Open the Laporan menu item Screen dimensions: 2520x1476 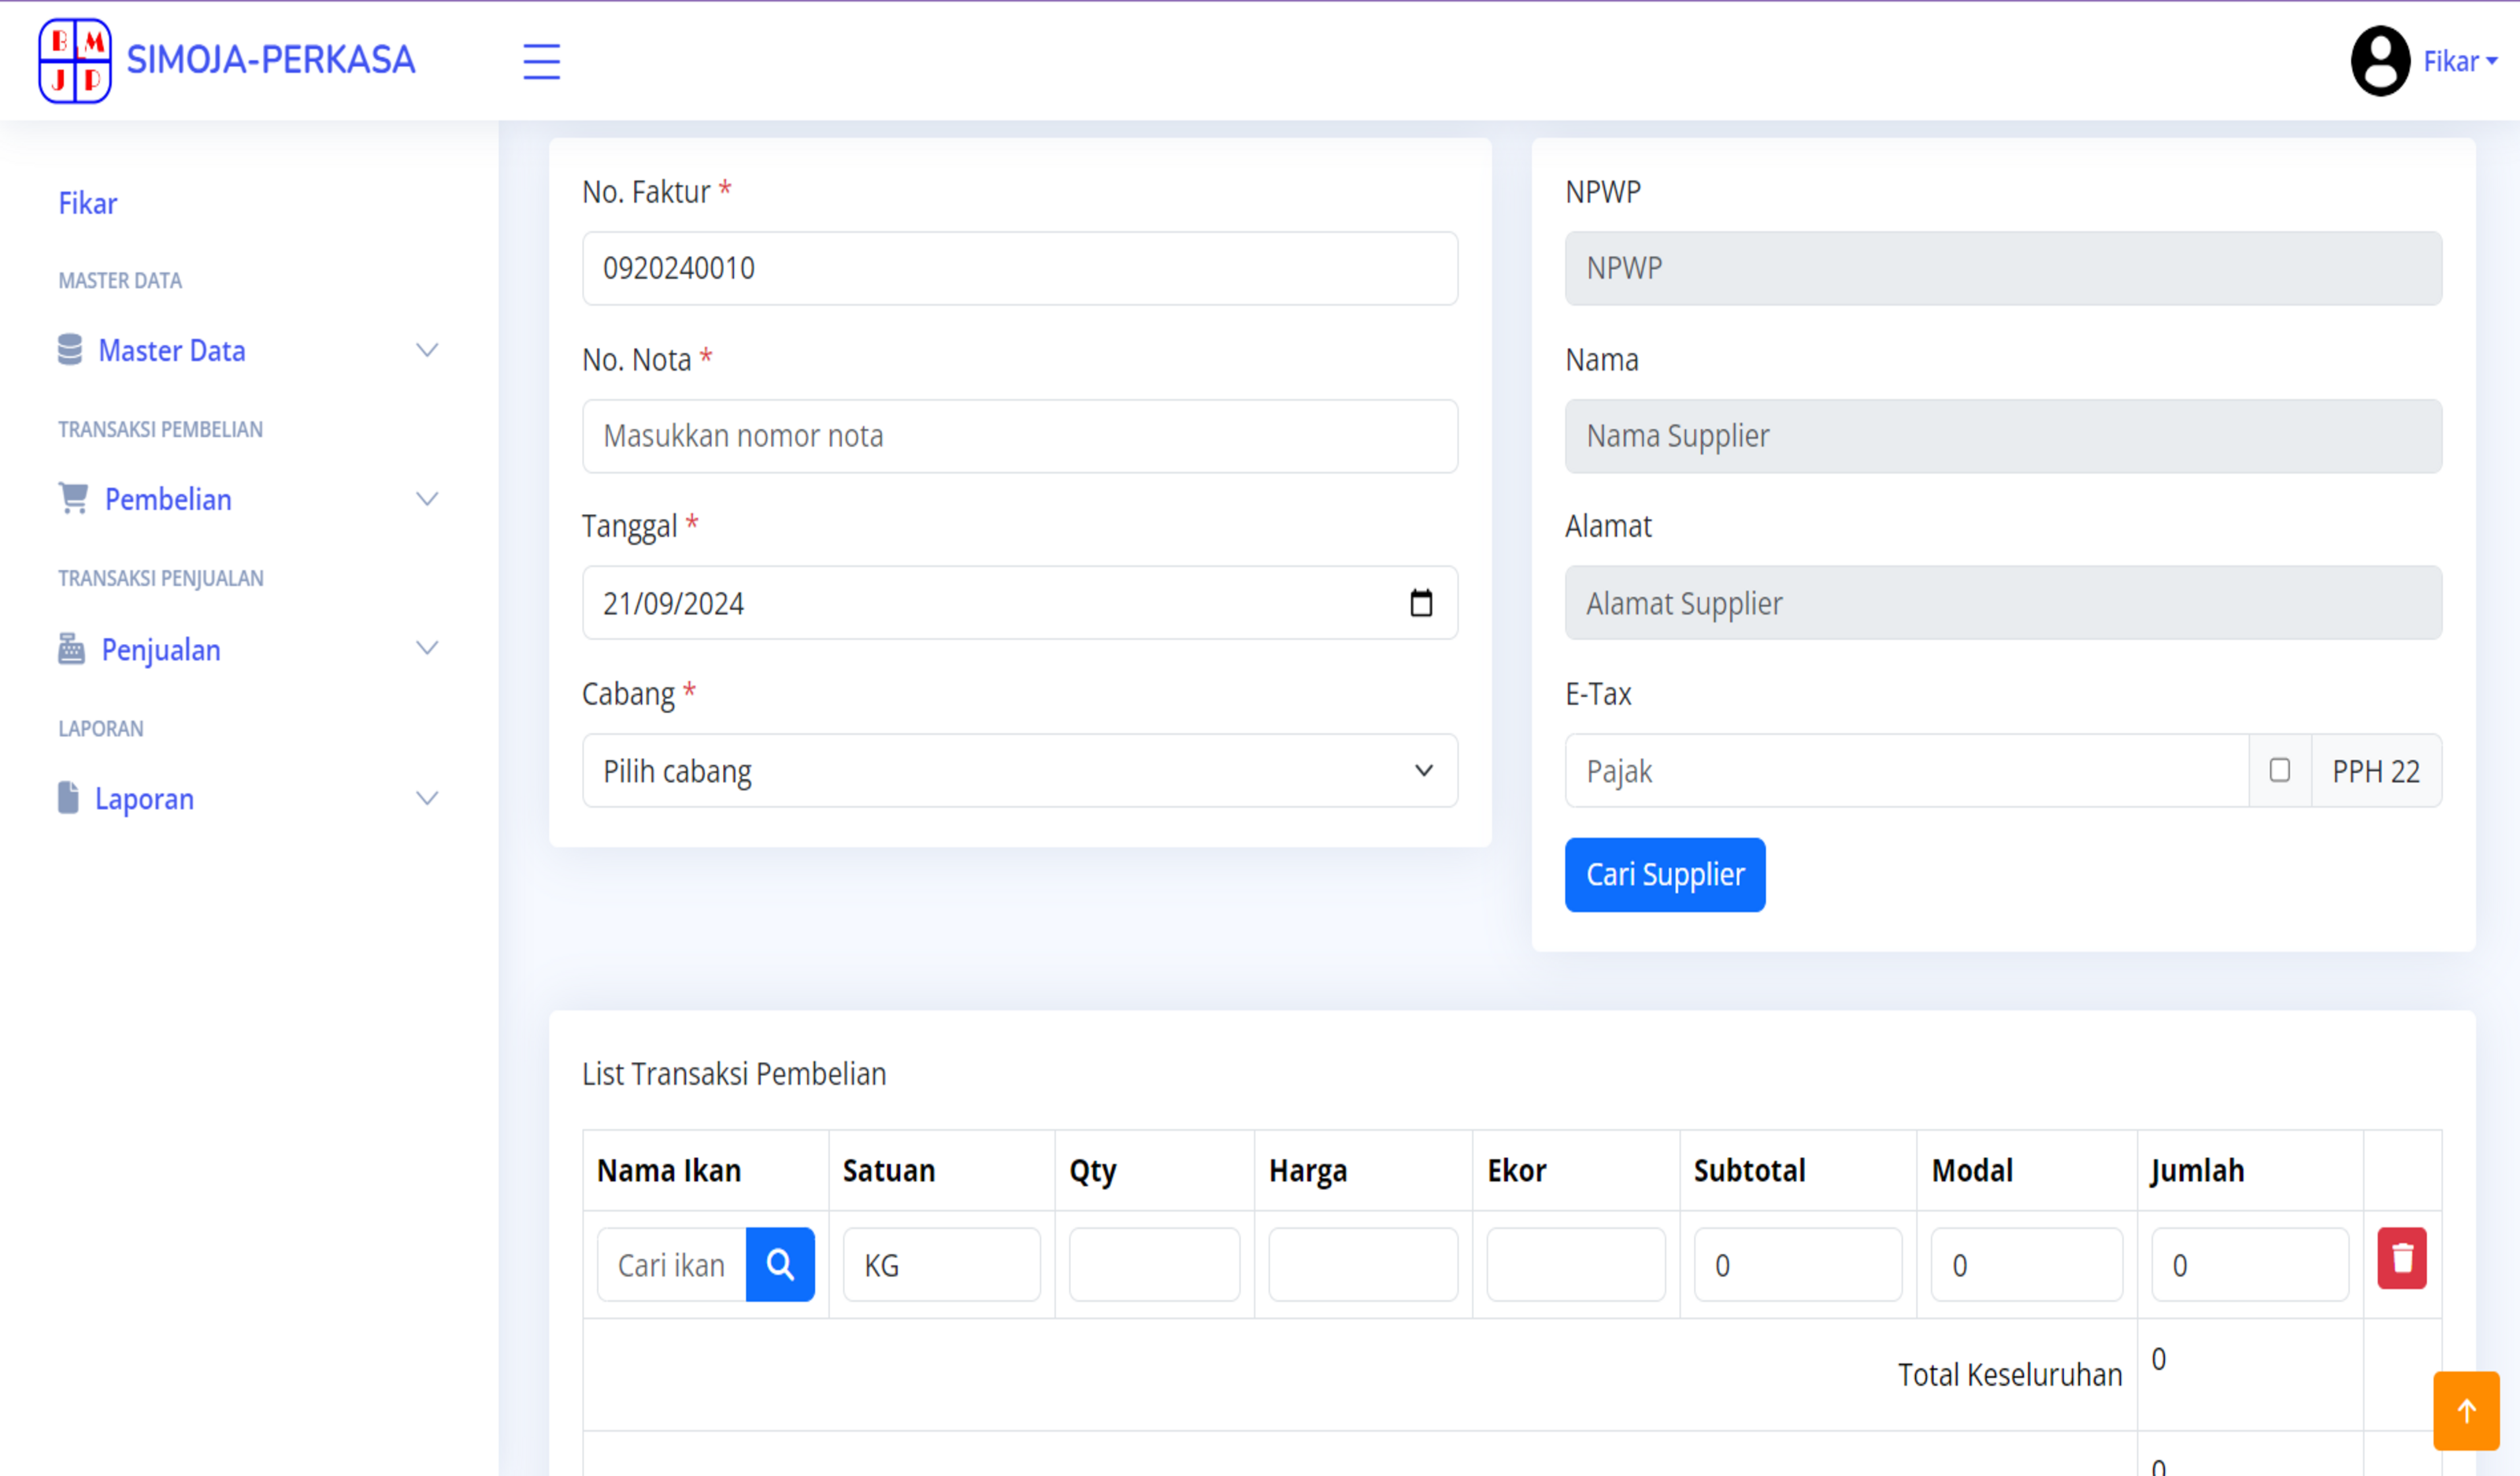tap(144, 798)
